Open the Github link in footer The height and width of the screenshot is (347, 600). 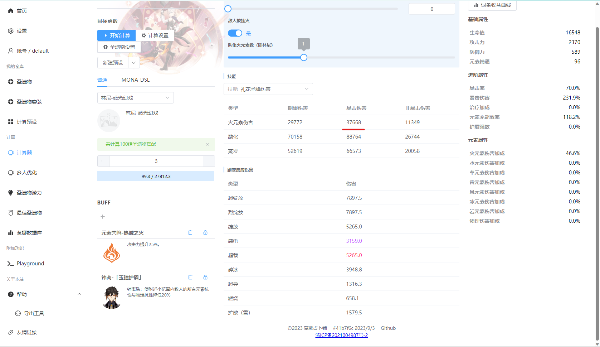pyautogui.click(x=388, y=328)
